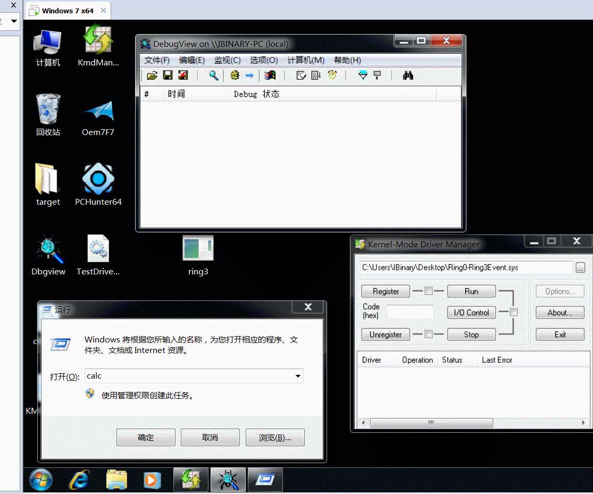Viewport: 593px width, 494px height.
Task: Toggle the autoscroll icon in DebugView toolbar
Action: (x=316, y=76)
